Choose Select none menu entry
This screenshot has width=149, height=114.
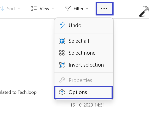(84, 53)
